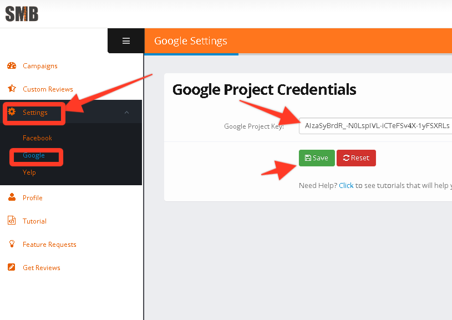Focus the Google Project Key field
452x320 pixels.
coord(375,126)
